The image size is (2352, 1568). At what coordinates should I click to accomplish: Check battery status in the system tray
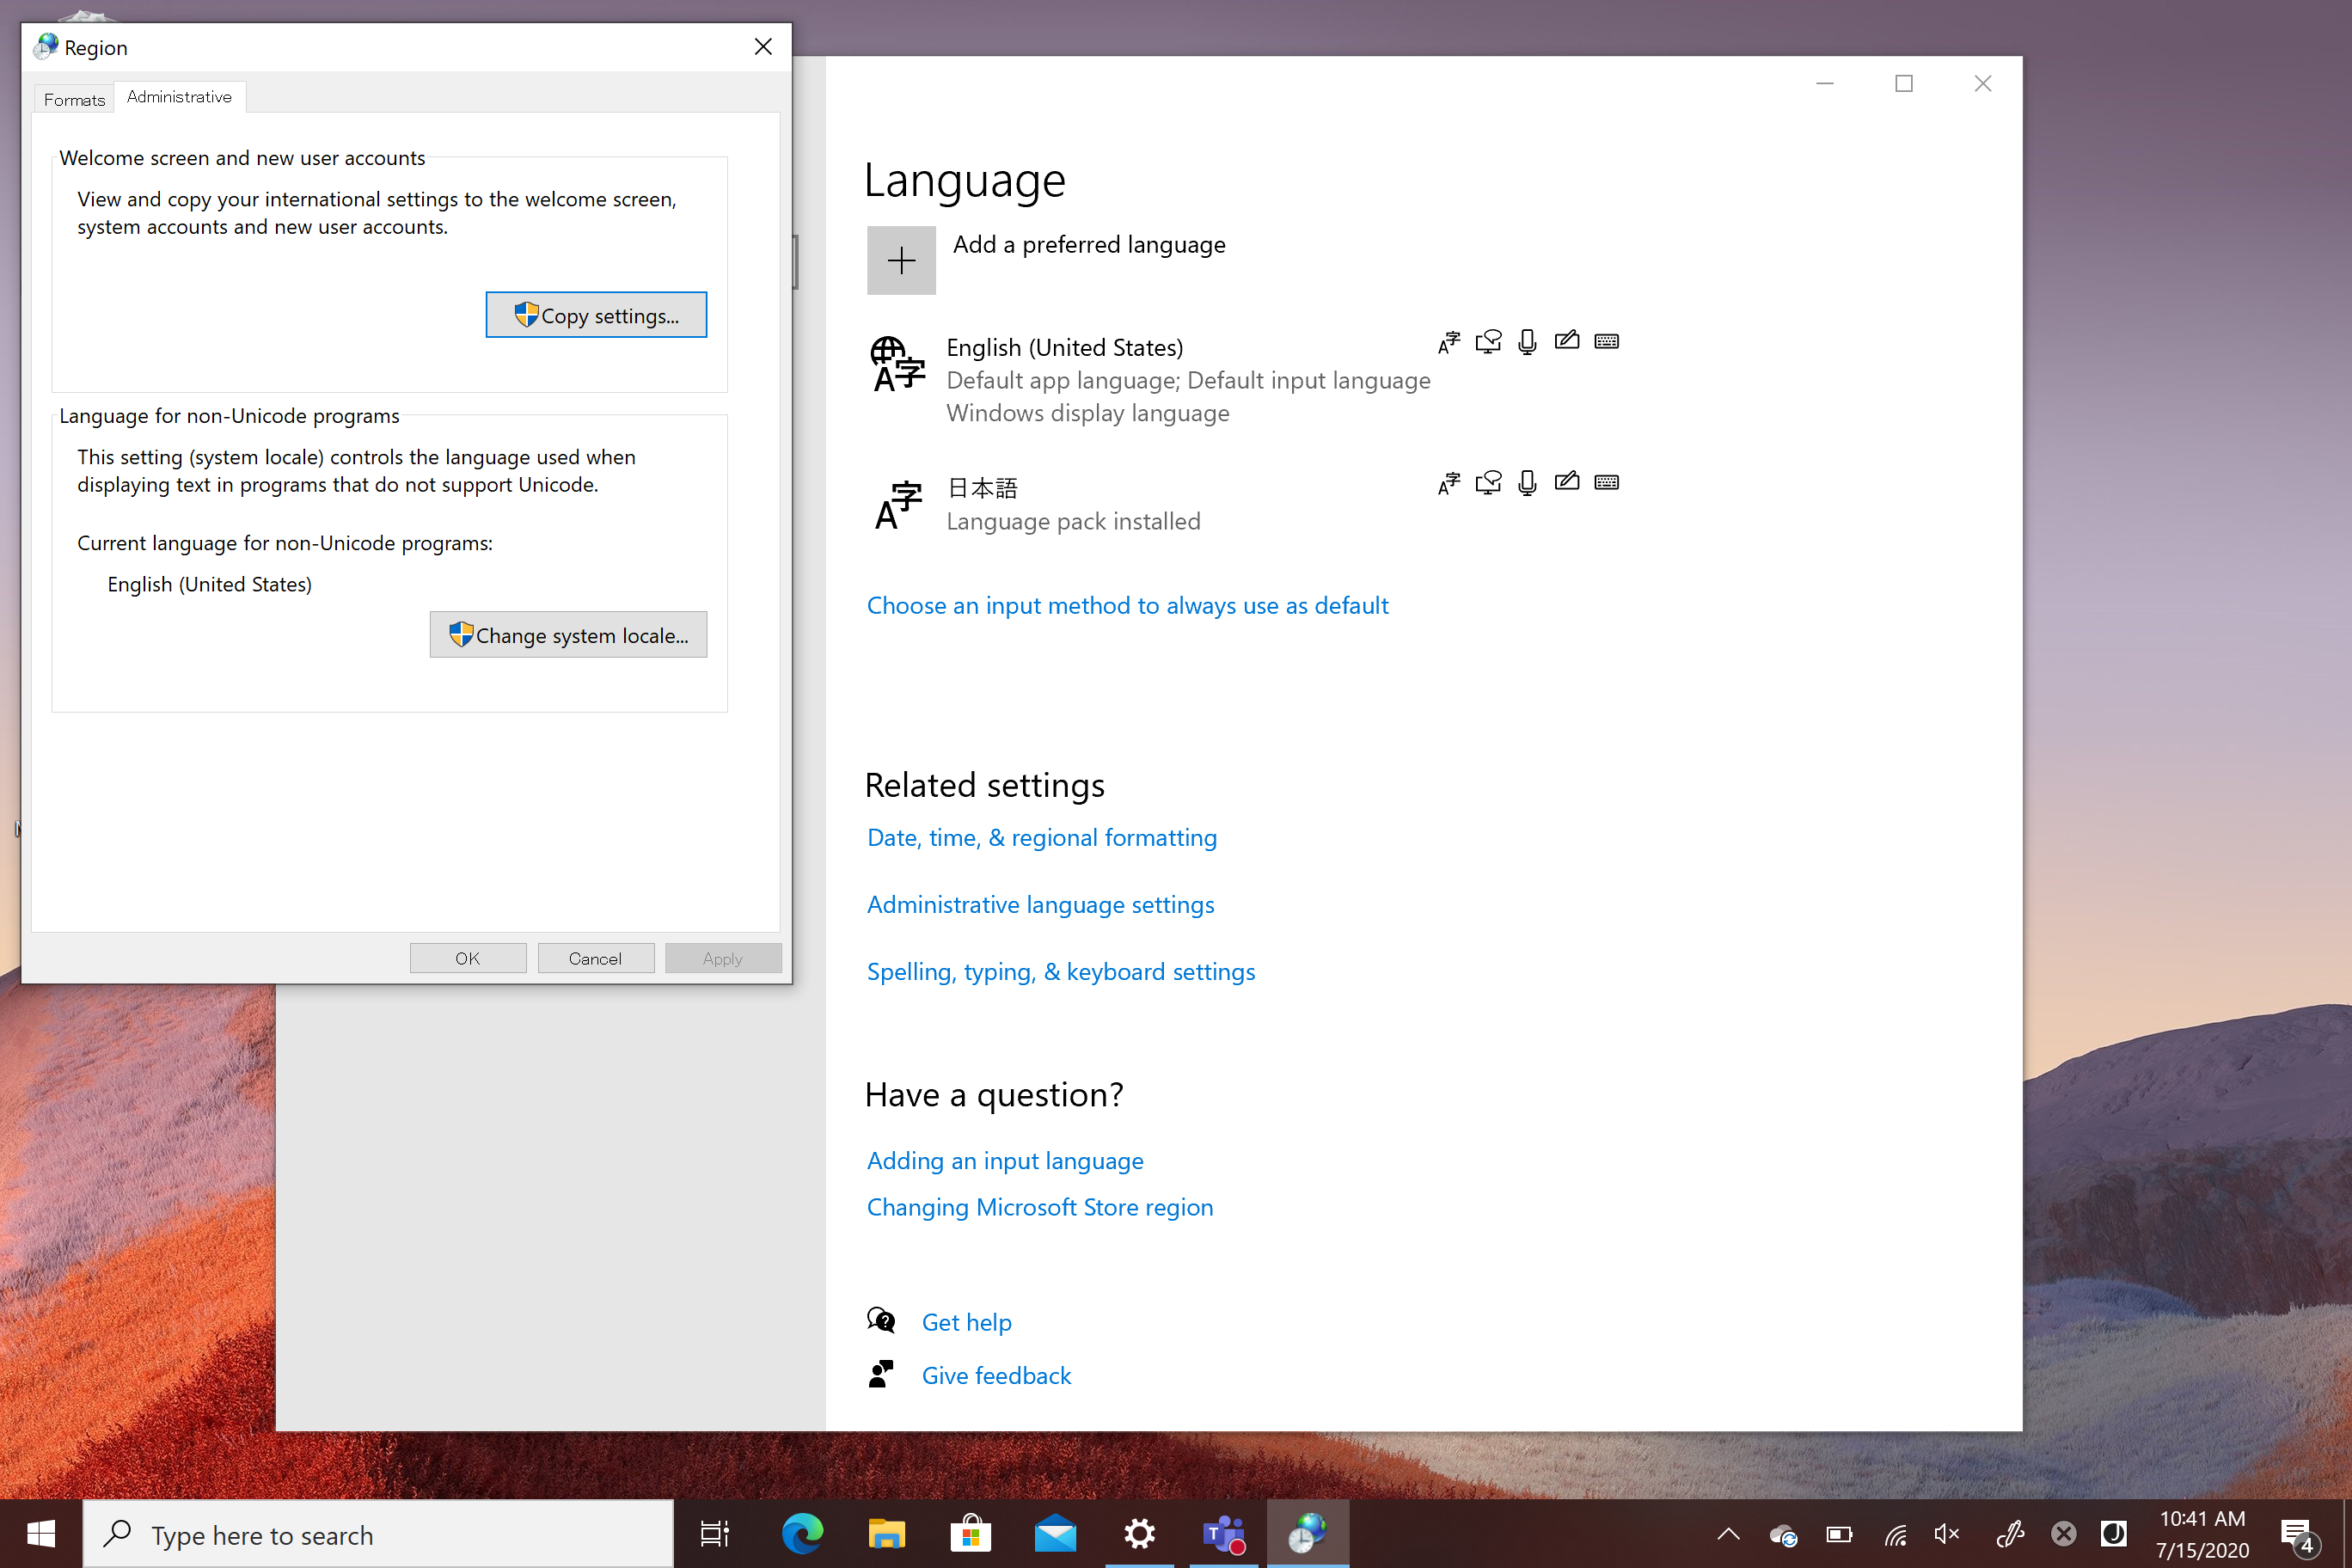[1839, 1534]
